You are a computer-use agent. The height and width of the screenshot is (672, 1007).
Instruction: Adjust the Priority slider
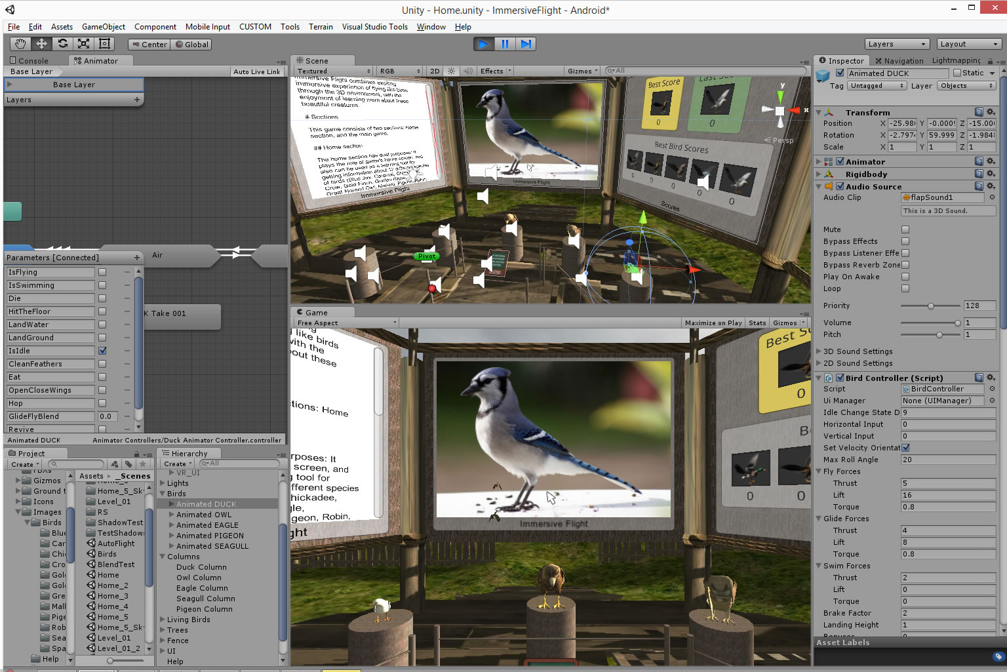point(930,306)
